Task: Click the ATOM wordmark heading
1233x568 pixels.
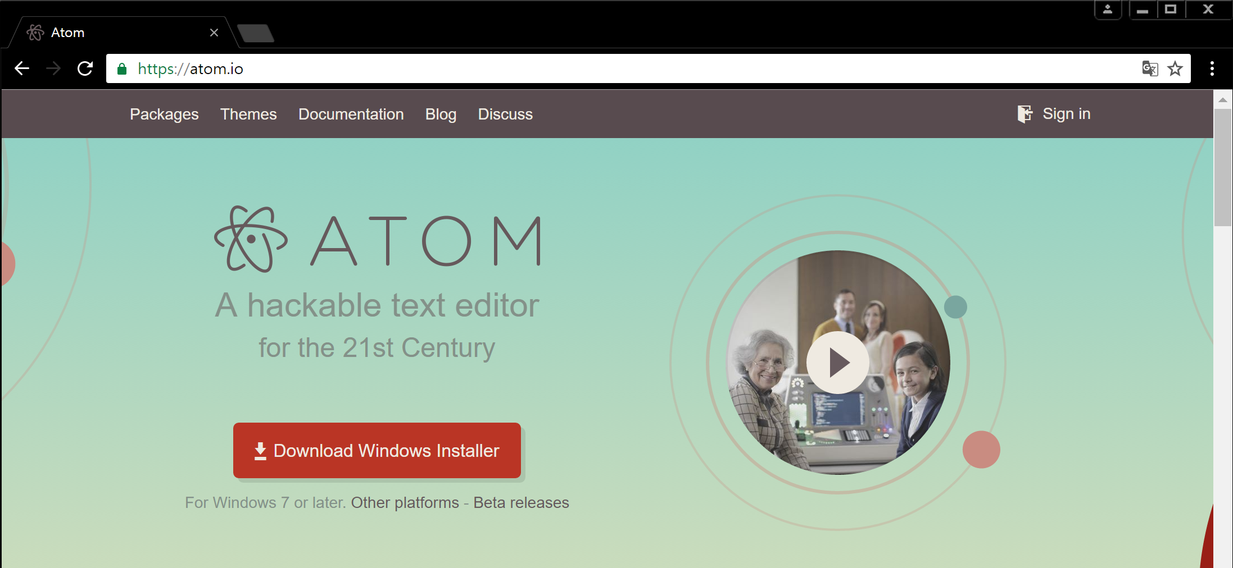Action: tap(426, 241)
